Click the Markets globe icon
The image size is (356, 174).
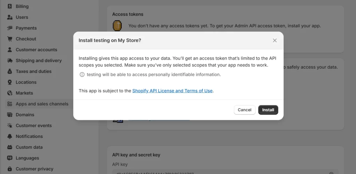point(10,93)
